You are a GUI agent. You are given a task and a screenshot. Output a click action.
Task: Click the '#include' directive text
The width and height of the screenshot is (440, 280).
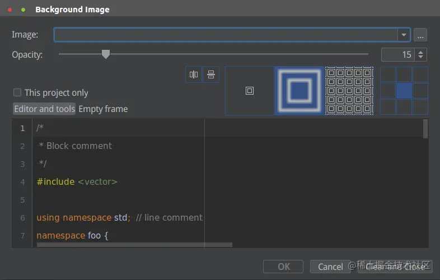point(55,181)
